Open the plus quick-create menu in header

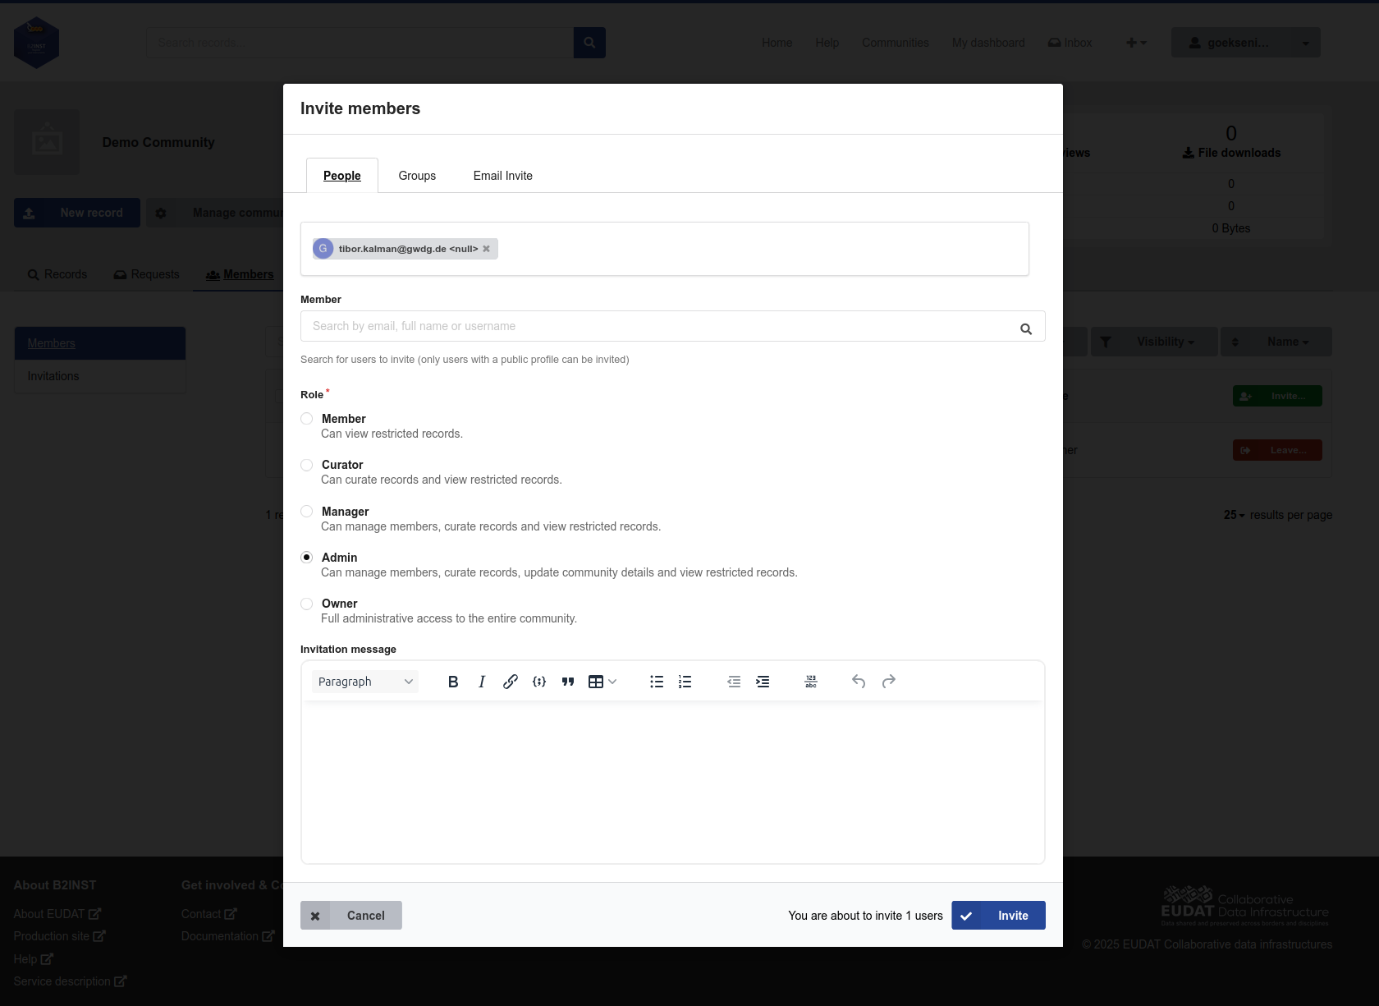[1136, 43]
